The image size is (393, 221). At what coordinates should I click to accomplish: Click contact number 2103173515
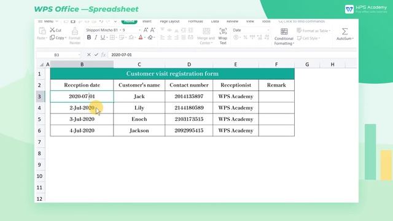coord(189,119)
